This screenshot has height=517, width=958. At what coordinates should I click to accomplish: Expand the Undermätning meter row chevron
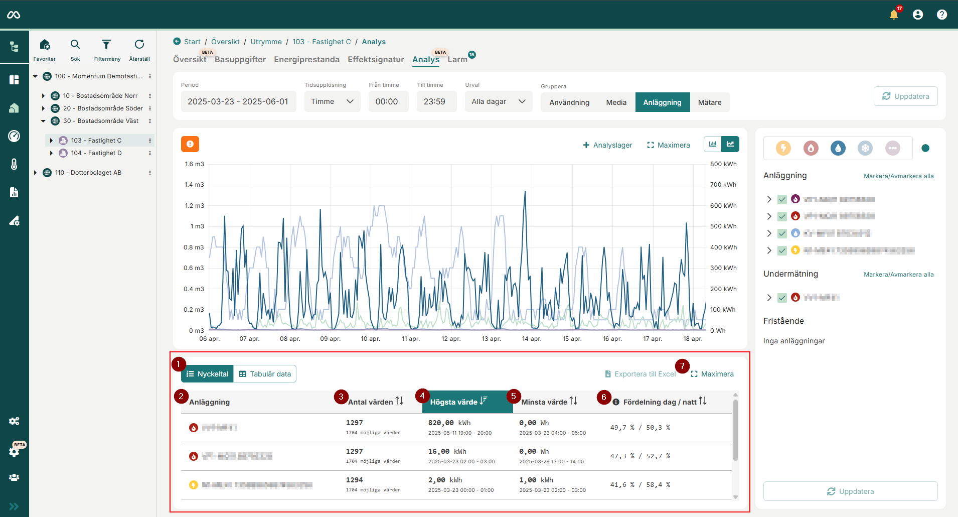(x=769, y=298)
